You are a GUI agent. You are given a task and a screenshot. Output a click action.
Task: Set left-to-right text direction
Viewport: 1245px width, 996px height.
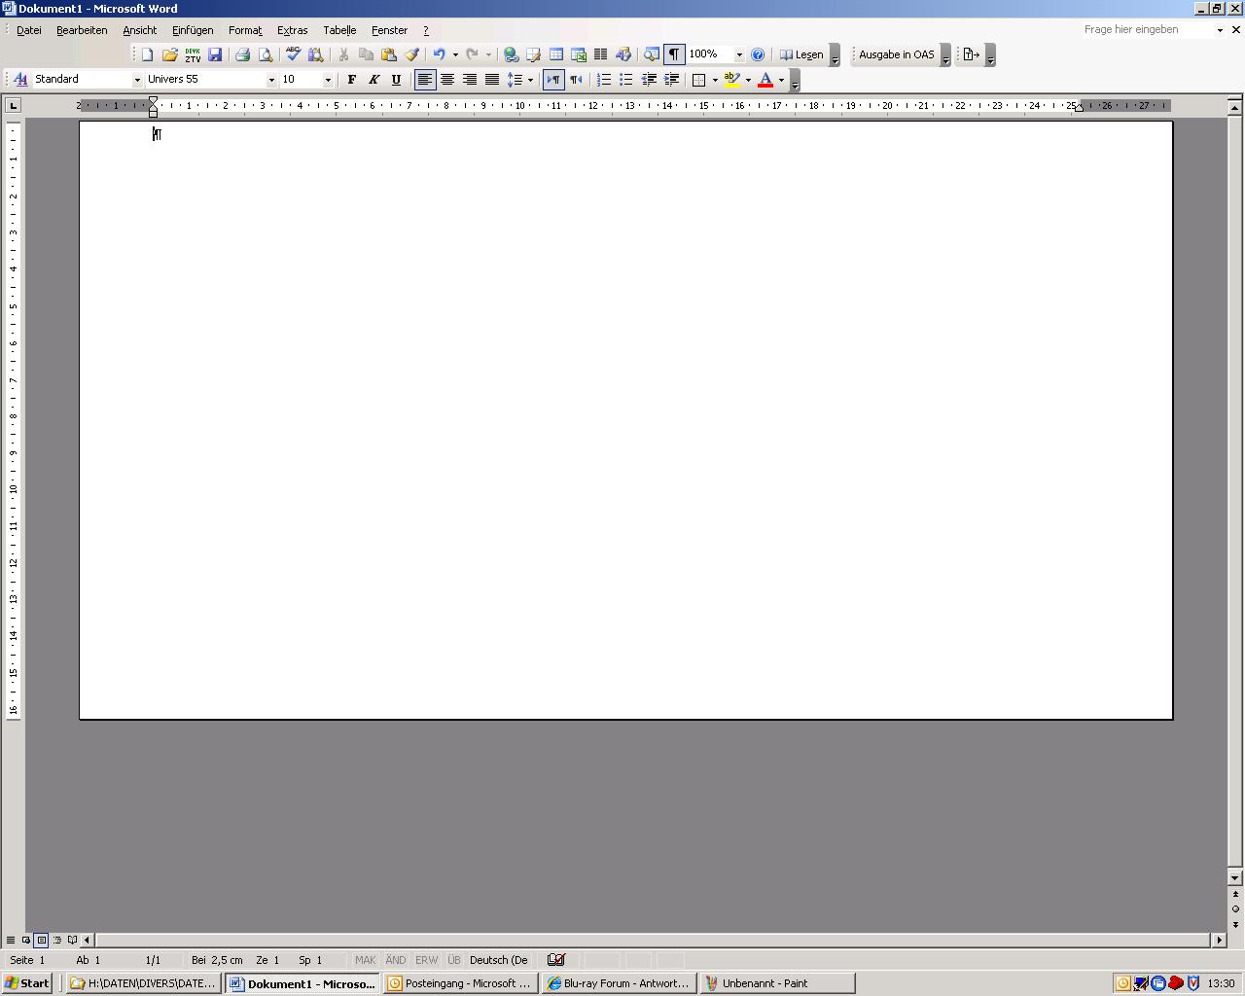coord(553,80)
